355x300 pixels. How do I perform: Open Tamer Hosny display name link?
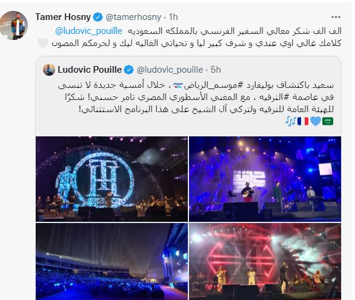[x=63, y=17]
